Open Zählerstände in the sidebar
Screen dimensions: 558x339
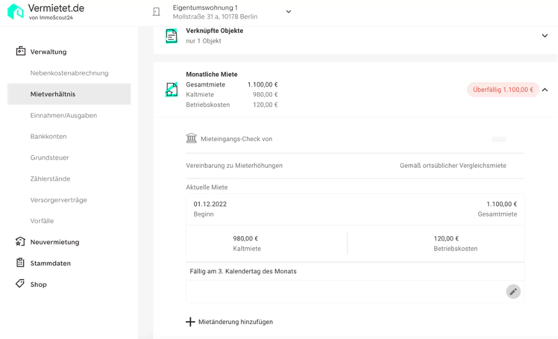50,179
